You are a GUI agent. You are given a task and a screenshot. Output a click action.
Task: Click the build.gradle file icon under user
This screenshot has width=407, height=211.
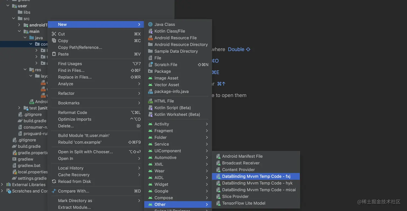pos(20,121)
